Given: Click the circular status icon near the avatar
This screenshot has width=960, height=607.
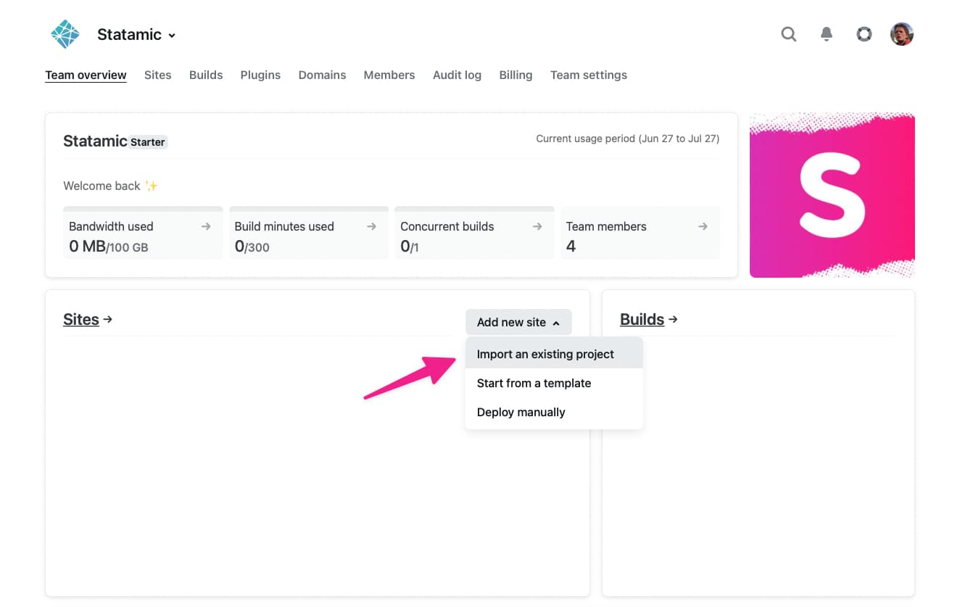Looking at the screenshot, I should click(x=864, y=33).
